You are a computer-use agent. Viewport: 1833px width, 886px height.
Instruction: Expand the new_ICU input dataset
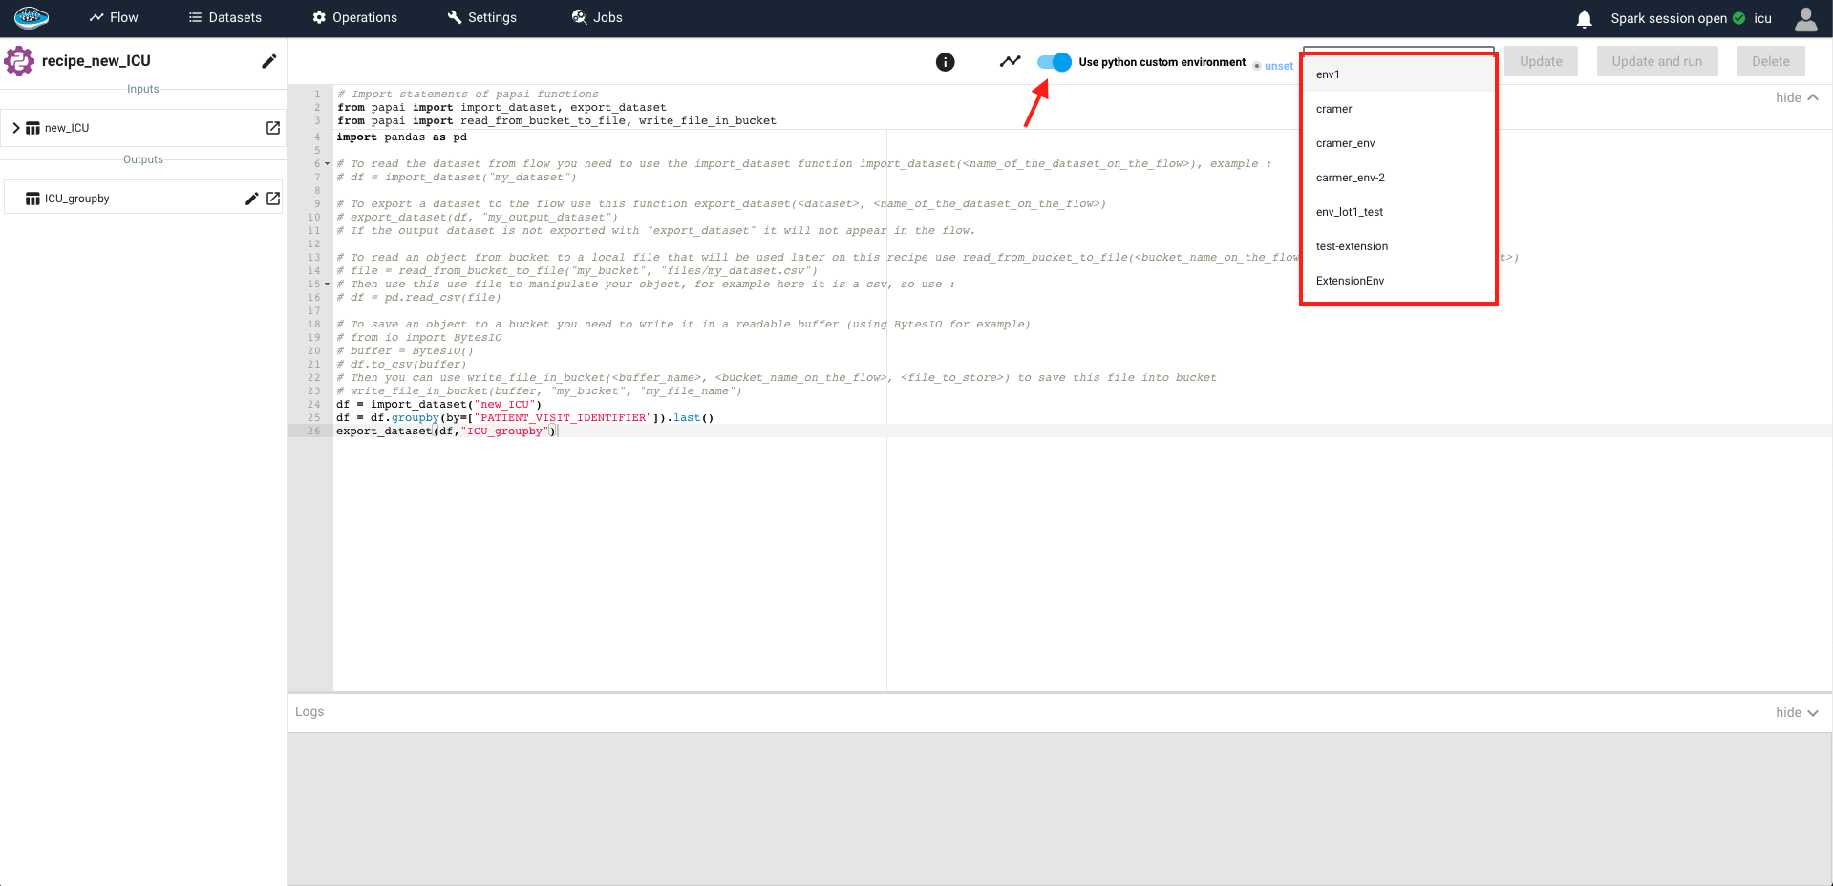16,128
